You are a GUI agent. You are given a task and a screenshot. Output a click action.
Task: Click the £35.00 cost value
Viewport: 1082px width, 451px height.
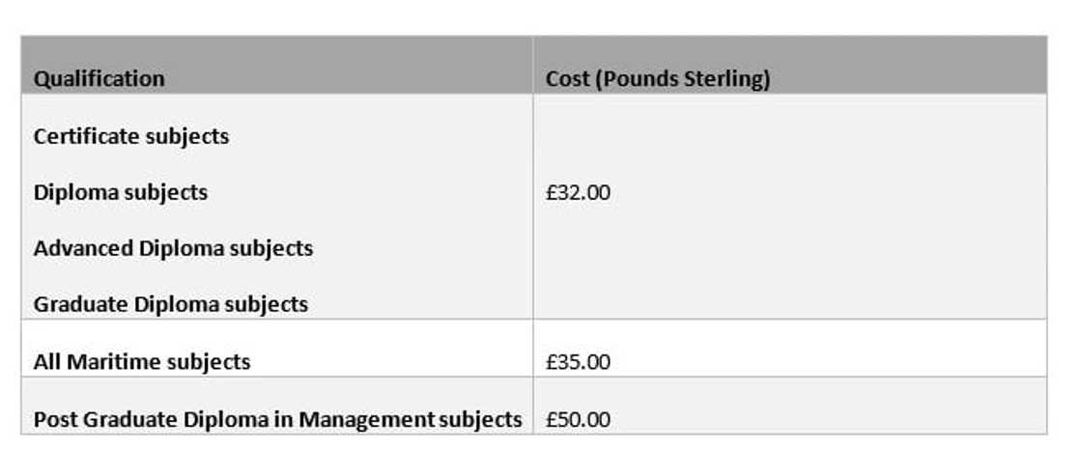pyautogui.click(x=578, y=362)
